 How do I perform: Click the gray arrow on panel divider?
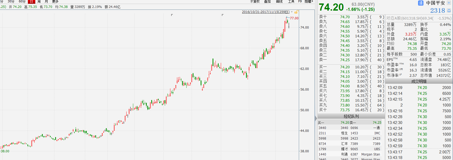[x=316, y=118]
